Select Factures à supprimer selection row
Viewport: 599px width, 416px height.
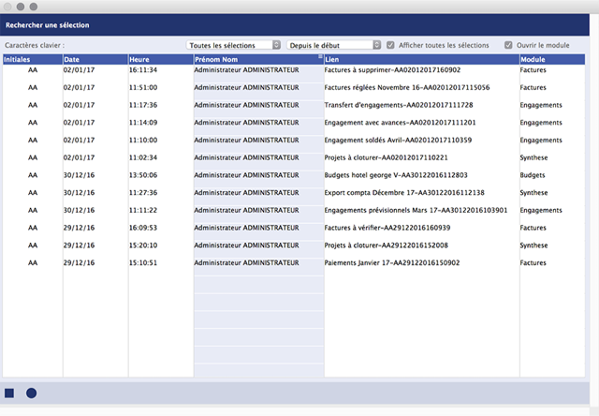[x=294, y=70]
